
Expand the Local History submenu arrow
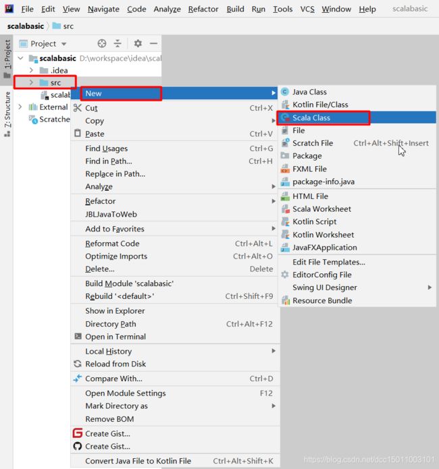pos(273,351)
